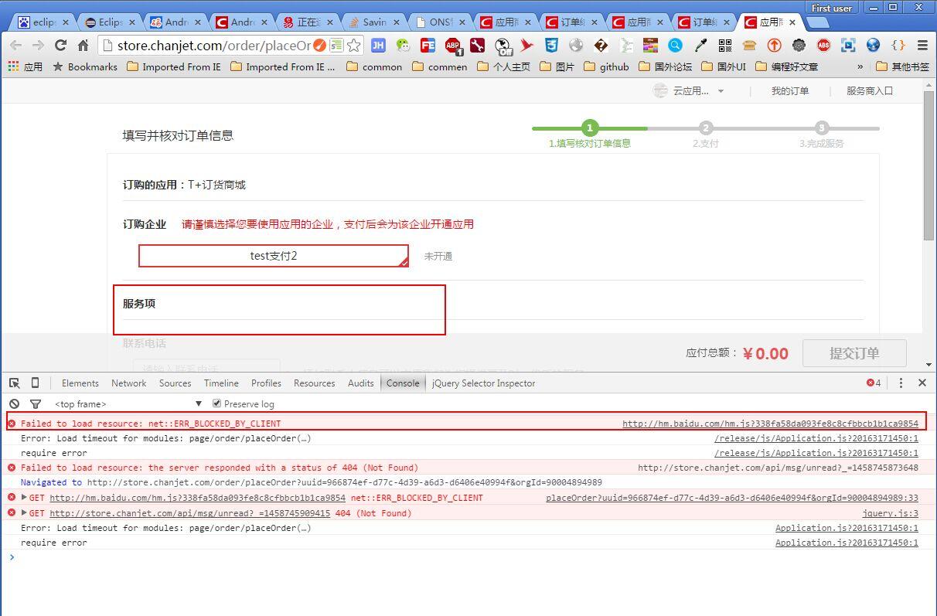The height and width of the screenshot is (616, 937).
Task: Show hidden bookmarks with the chevron
Action: click(860, 66)
